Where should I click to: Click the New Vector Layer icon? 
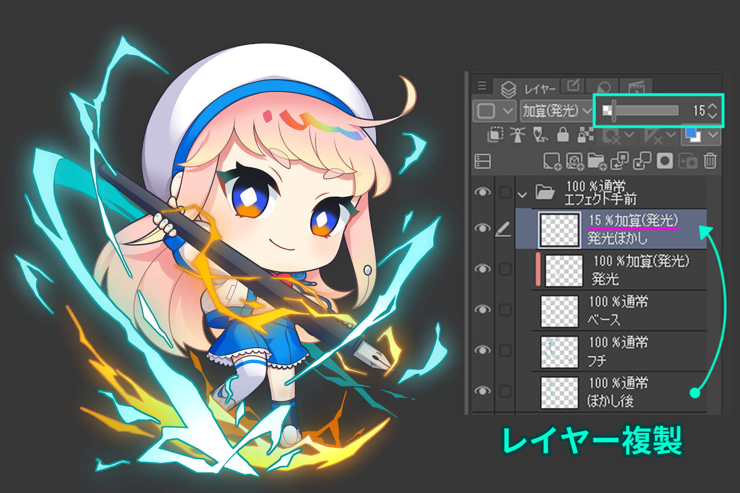click(574, 161)
